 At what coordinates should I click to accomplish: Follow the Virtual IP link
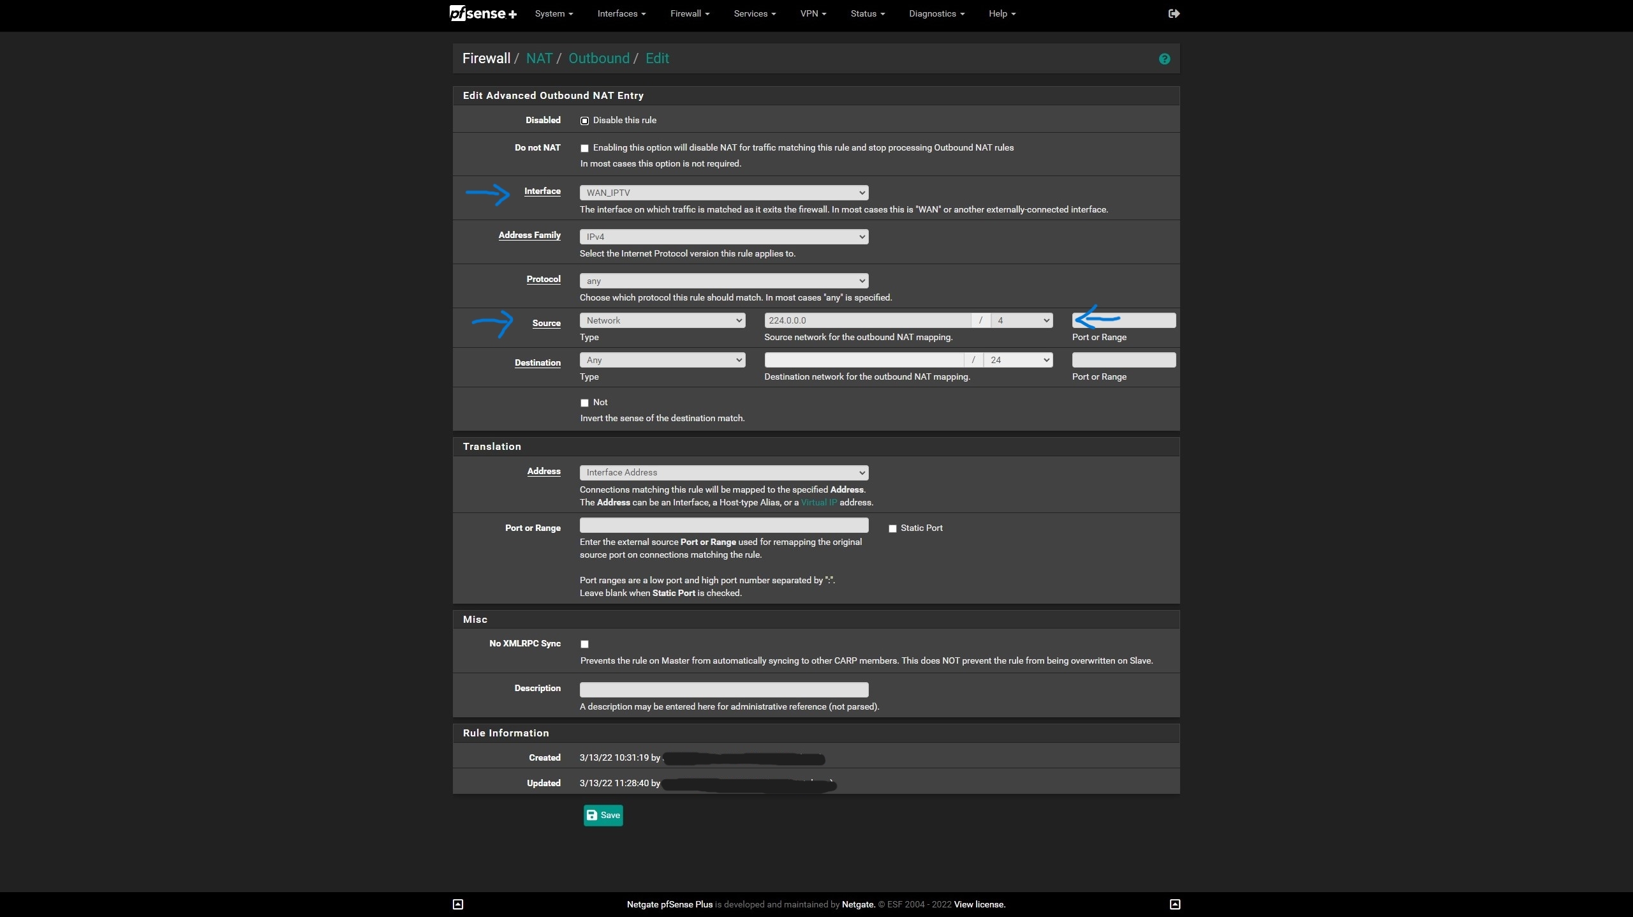tap(818, 502)
